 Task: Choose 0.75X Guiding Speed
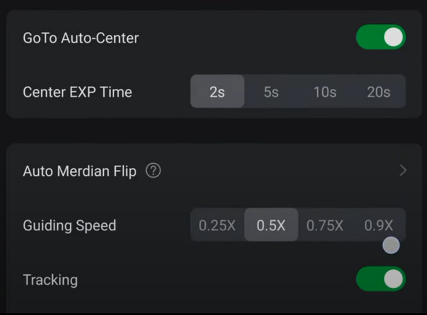(325, 225)
